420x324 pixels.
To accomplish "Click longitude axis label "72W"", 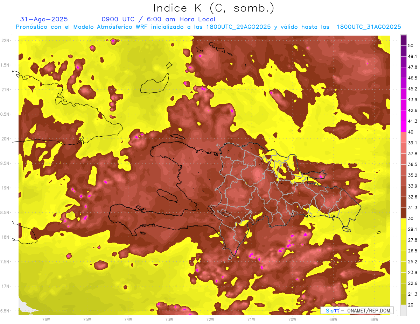I will coord(210,319).
